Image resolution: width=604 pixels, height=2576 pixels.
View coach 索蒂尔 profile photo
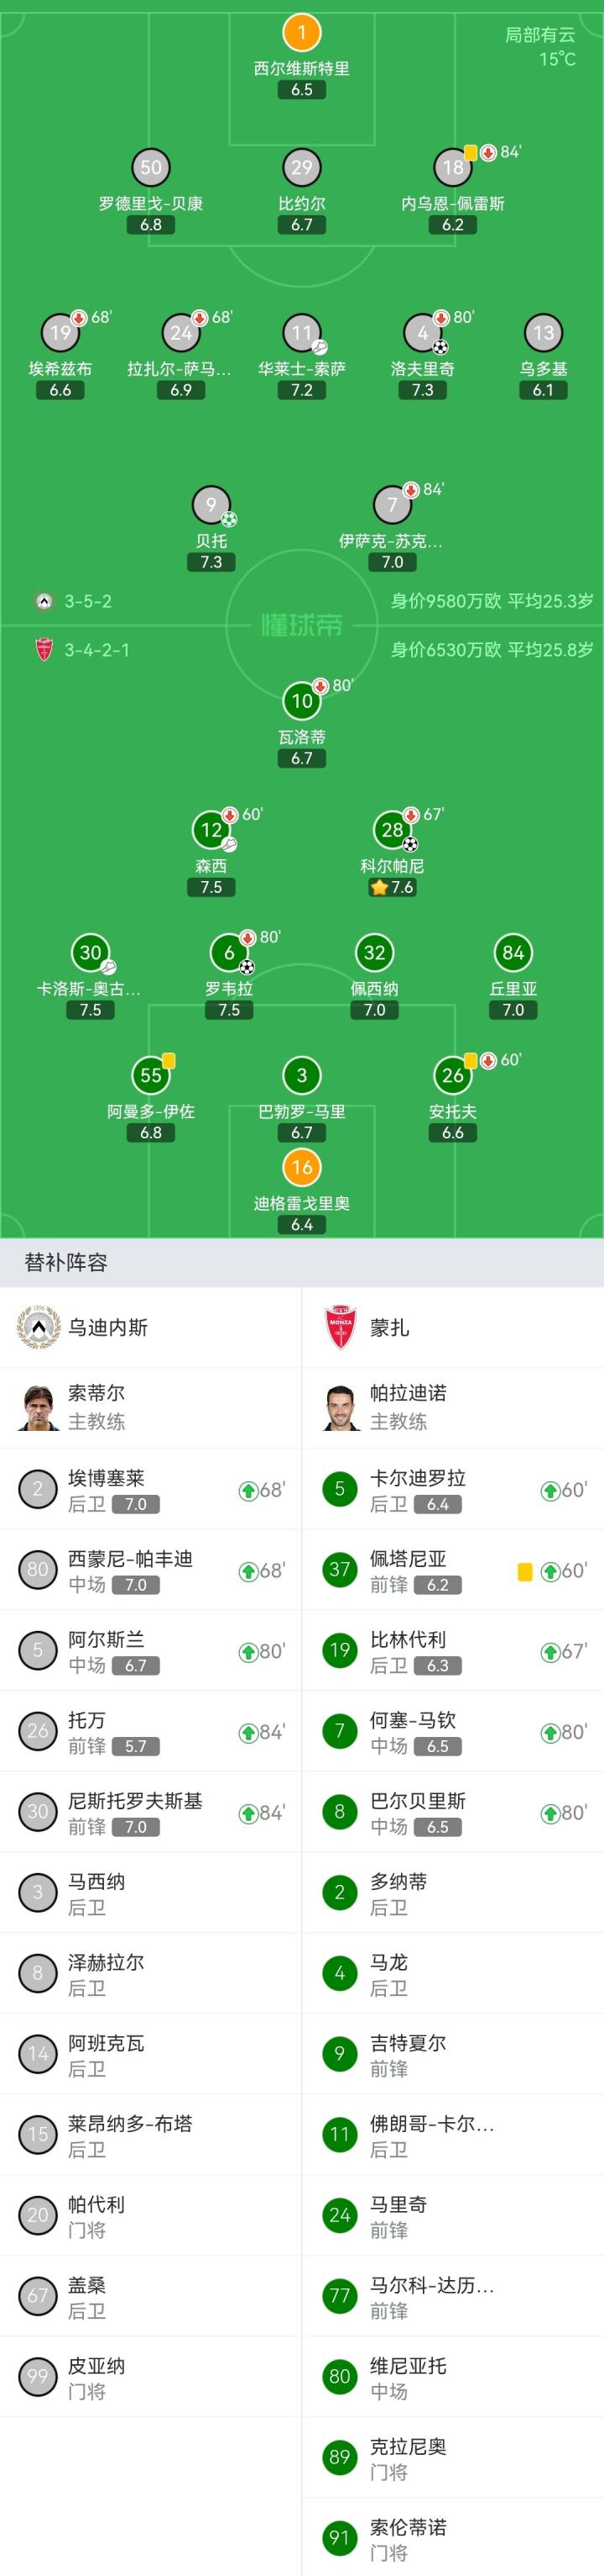38,1408
